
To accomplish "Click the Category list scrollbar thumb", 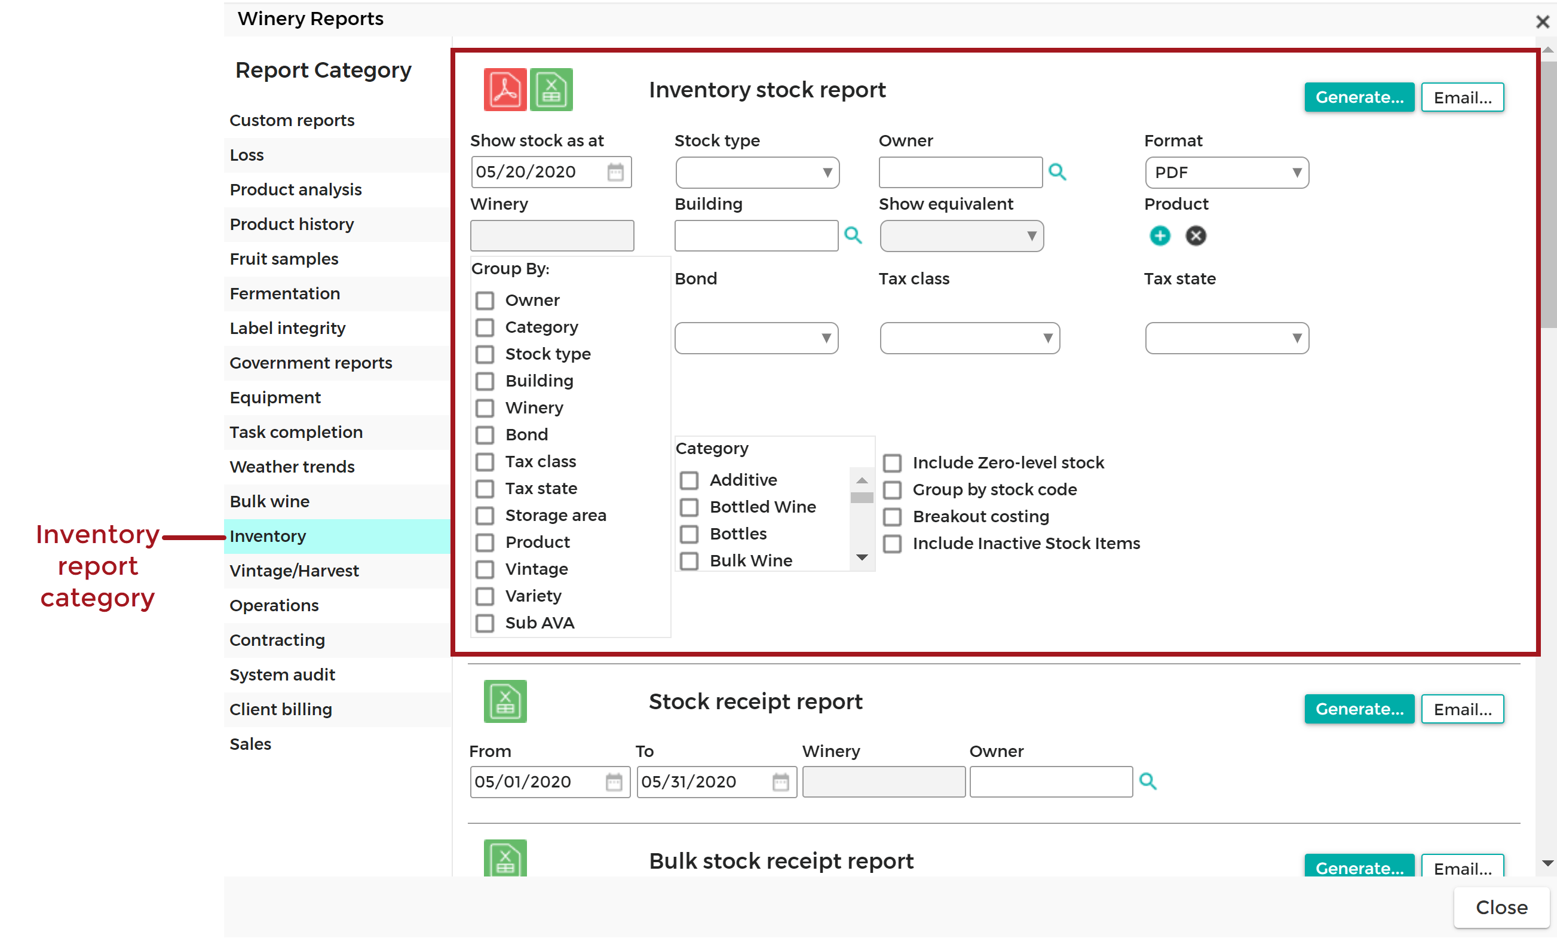I will [x=862, y=497].
